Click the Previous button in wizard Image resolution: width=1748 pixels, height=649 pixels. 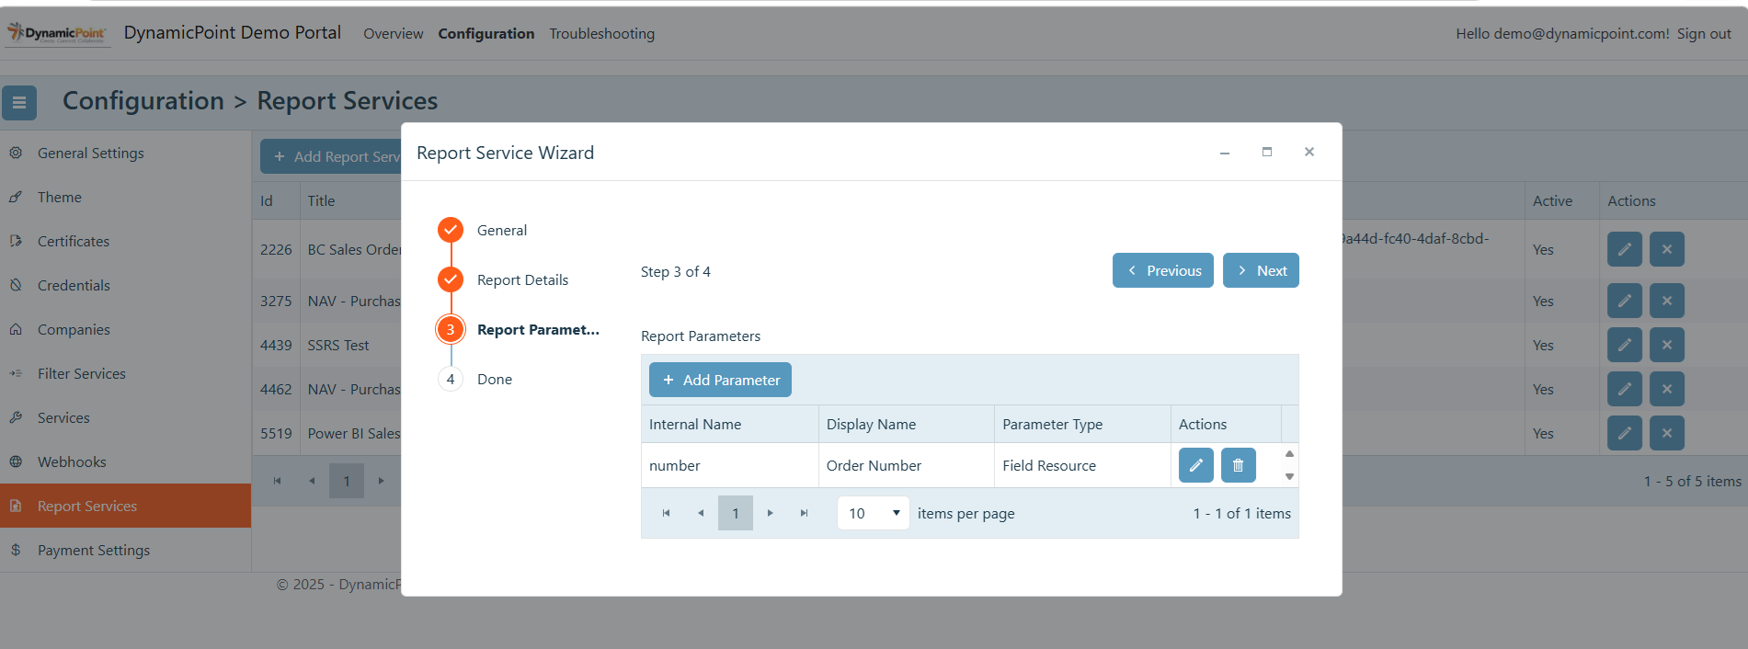click(1163, 270)
